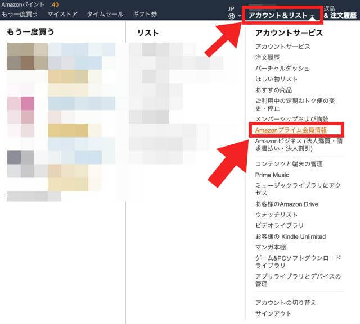Click the アカウントサービス bold heading

point(289,33)
